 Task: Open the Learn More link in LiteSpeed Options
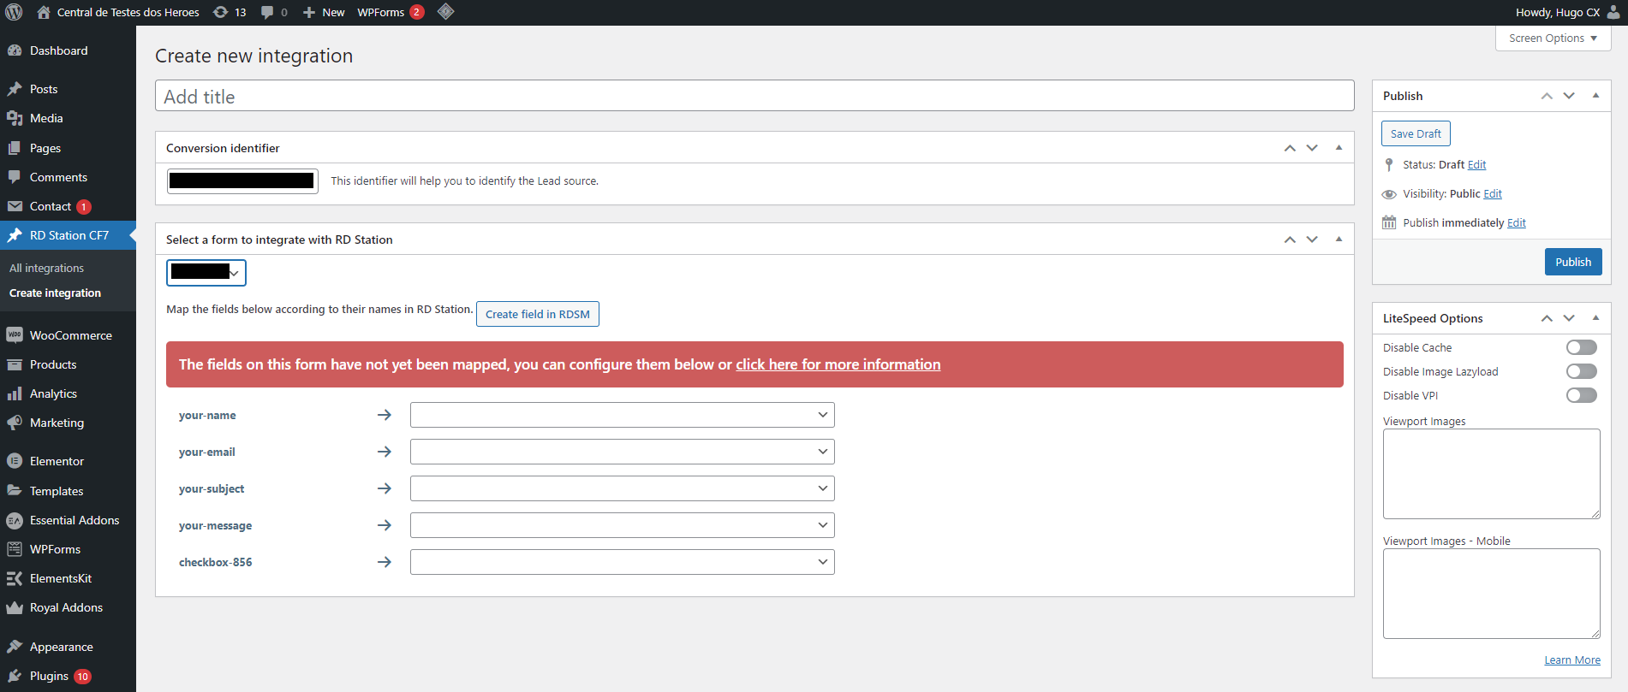pos(1572,660)
